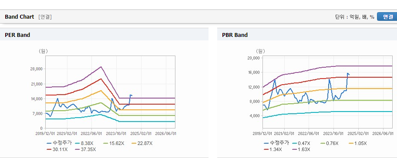Toggle the 15.62X legend entry
Viewport: 397px width, 158px height.
tap(114, 143)
